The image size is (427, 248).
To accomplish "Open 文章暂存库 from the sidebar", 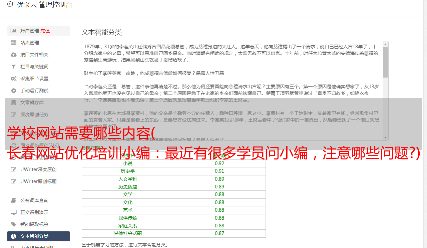I will (38, 103).
